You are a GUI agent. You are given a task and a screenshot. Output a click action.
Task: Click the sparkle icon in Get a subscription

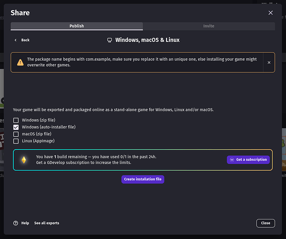232,160
